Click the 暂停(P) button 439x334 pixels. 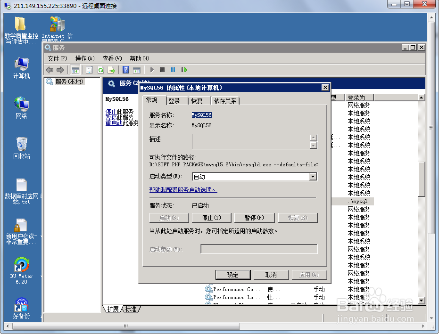(254, 218)
